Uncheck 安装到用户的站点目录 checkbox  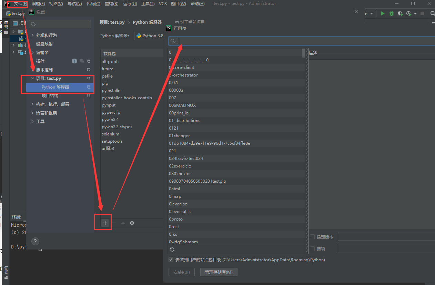pos(171,259)
